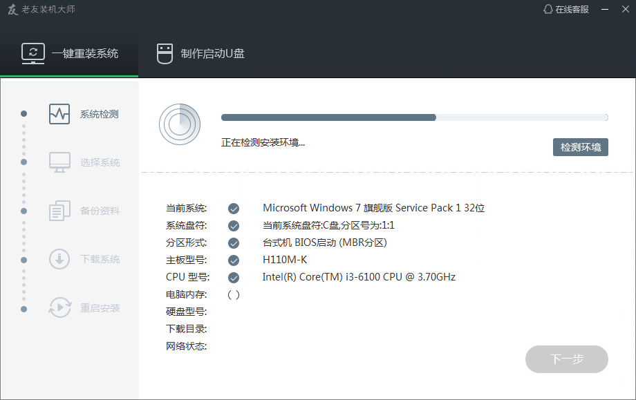Click the 系统盘符: label

[186, 225]
